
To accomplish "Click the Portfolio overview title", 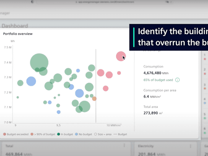I will [x=18, y=34].
